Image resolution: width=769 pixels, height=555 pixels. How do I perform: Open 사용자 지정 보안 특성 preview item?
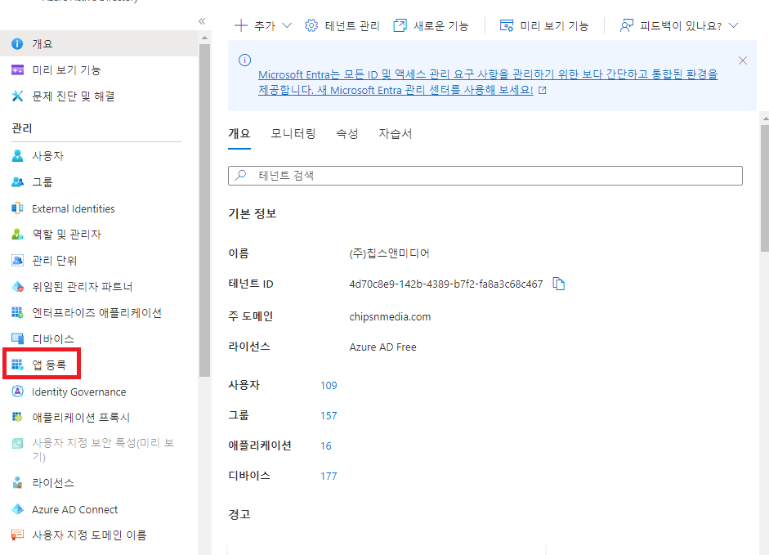(x=102, y=450)
